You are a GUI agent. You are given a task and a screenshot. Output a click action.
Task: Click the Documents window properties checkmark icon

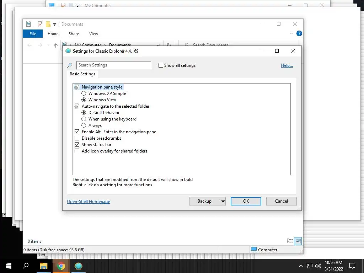pos(40,24)
